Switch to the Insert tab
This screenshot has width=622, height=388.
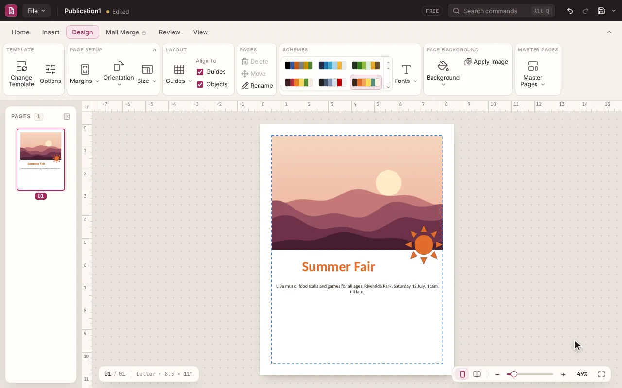click(x=51, y=32)
